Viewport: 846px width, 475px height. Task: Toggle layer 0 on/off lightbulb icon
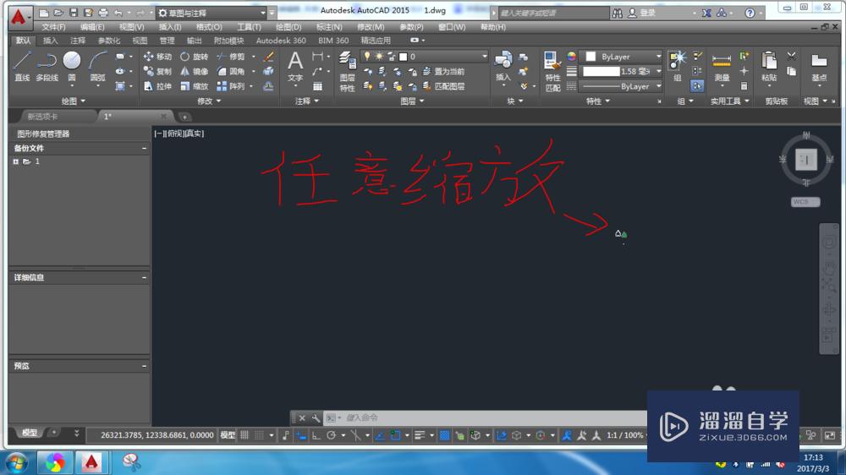click(x=367, y=57)
